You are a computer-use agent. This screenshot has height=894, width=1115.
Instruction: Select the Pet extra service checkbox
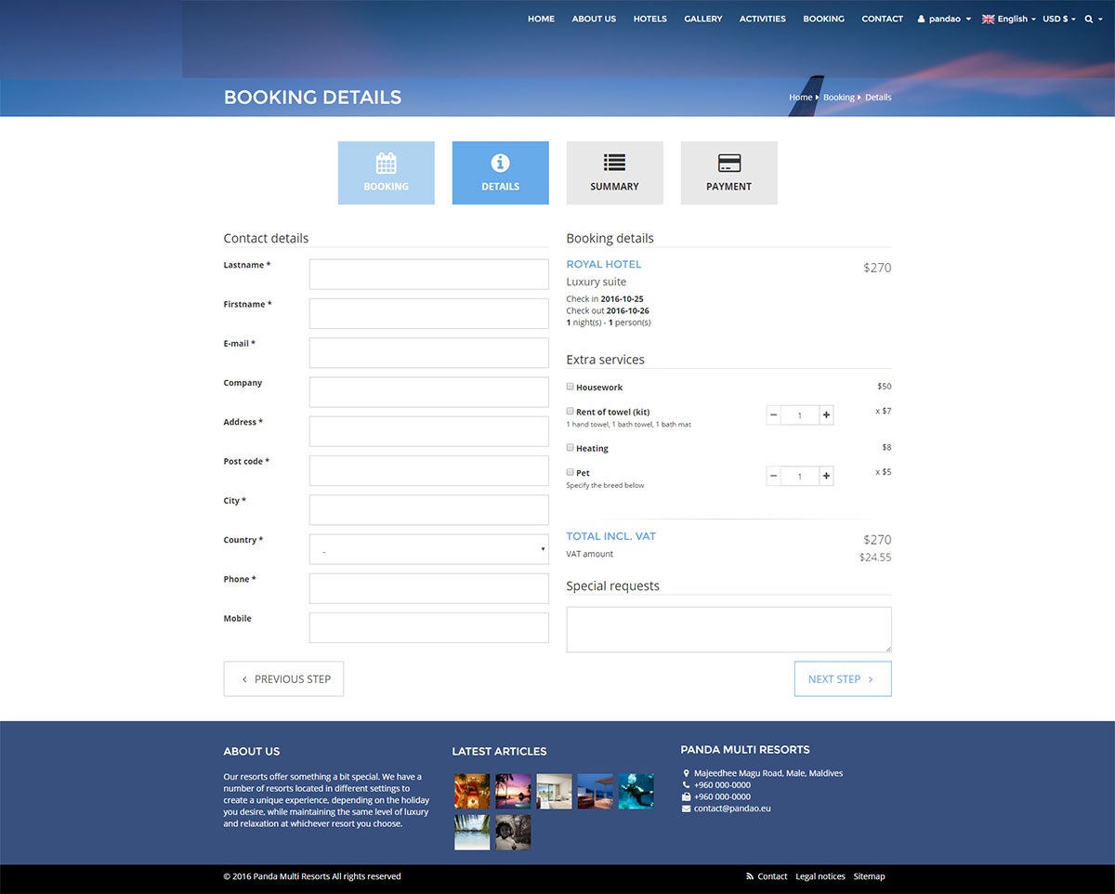(x=571, y=472)
